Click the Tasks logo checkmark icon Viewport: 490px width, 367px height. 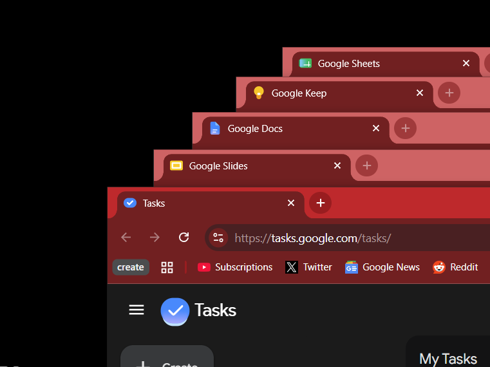pyautogui.click(x=175, y=312)
